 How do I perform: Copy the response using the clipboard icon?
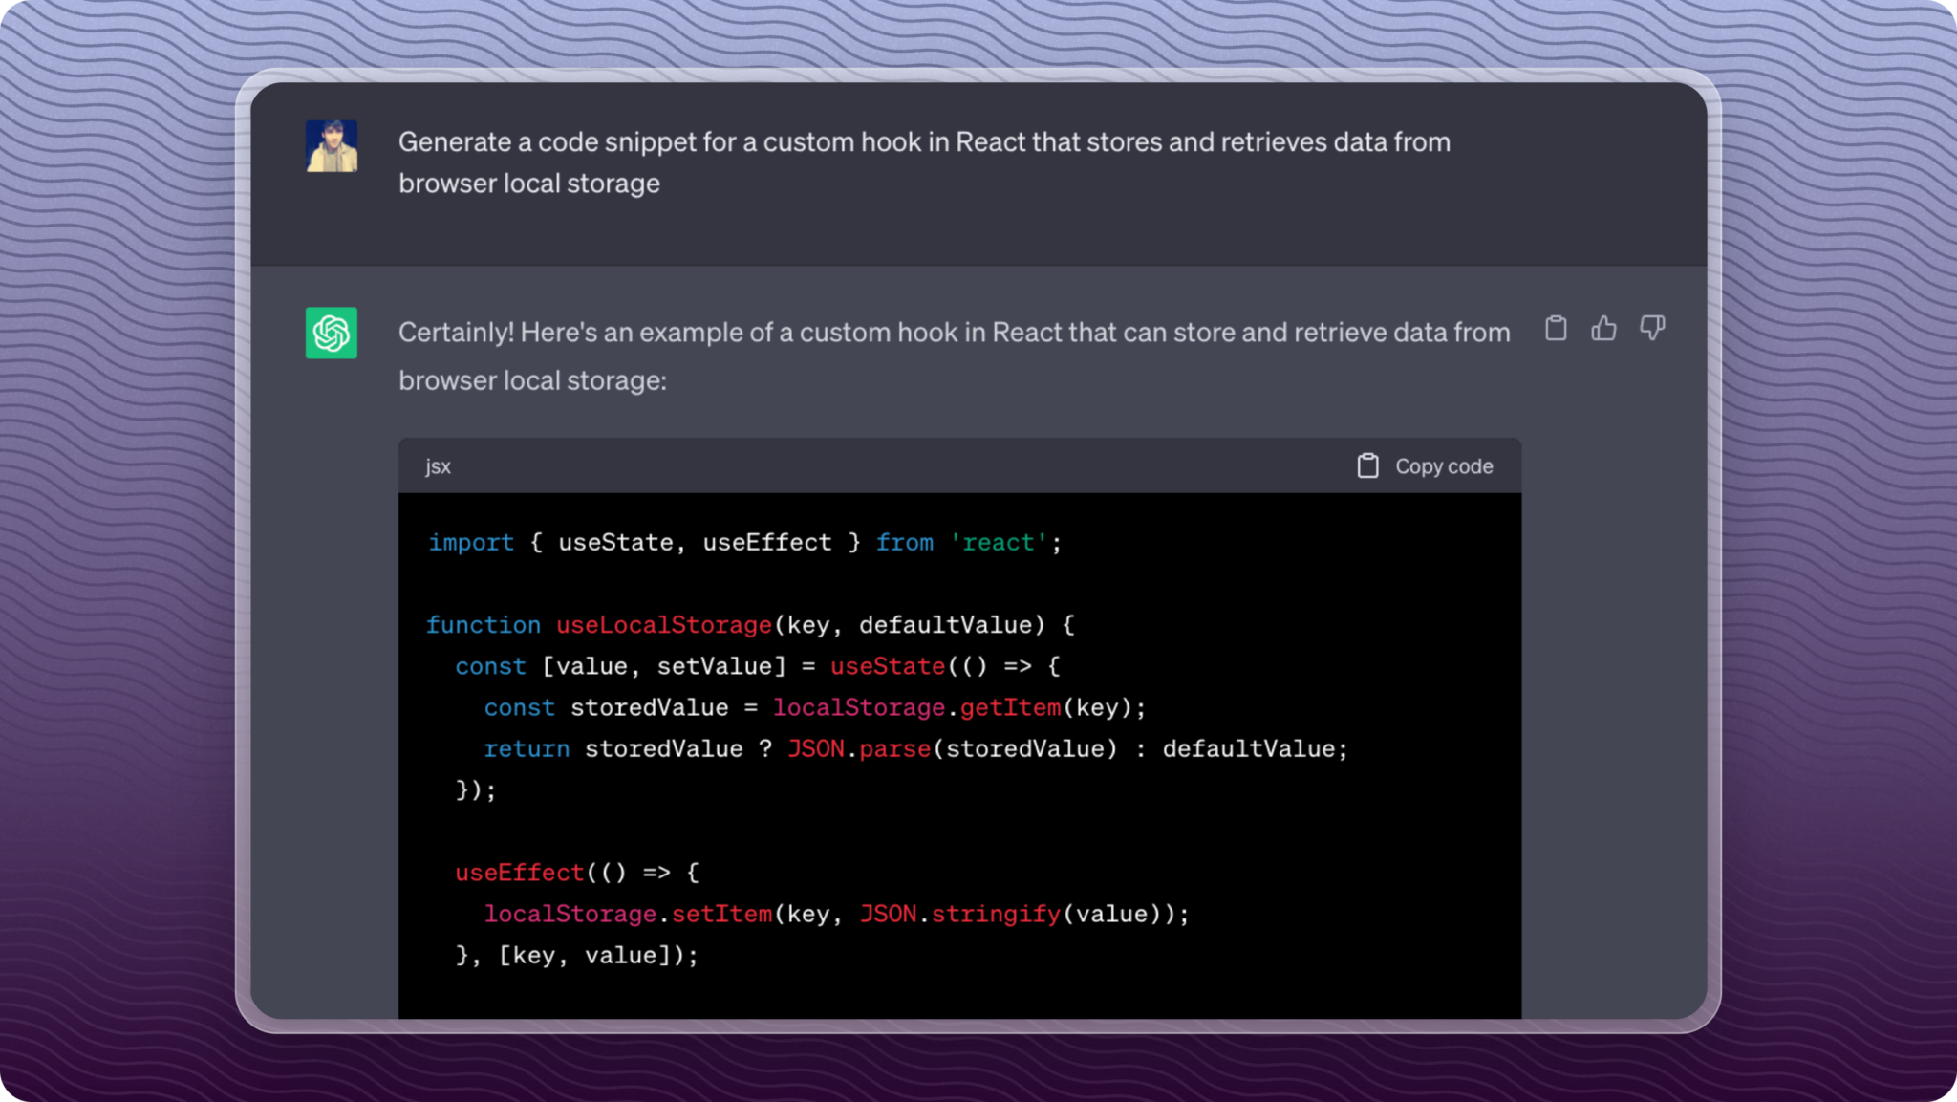click(1555, 329)
